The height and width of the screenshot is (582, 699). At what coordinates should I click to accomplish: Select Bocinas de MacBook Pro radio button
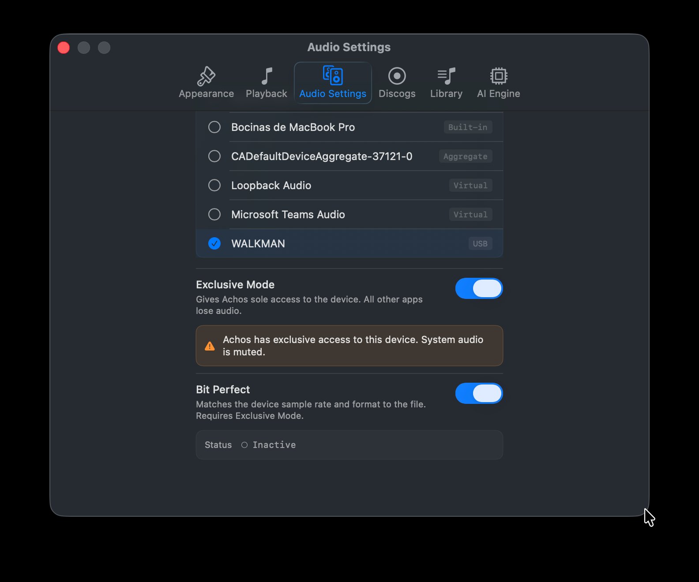[214, 127]
